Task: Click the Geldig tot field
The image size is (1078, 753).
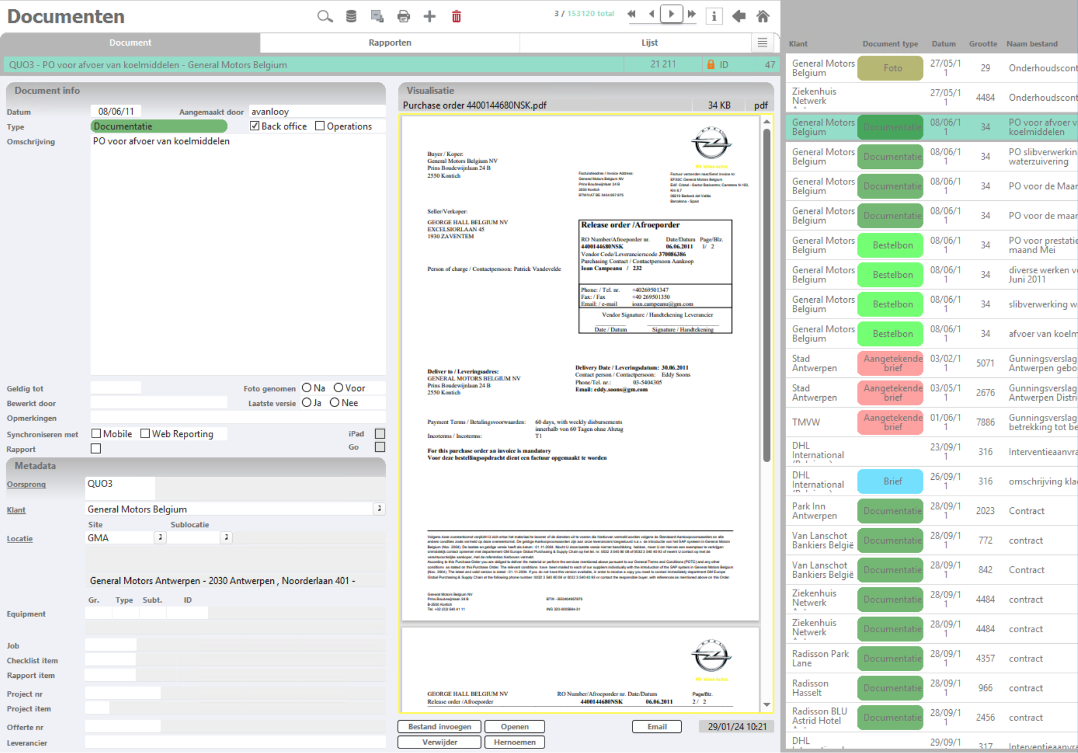Action: (116, 388)
